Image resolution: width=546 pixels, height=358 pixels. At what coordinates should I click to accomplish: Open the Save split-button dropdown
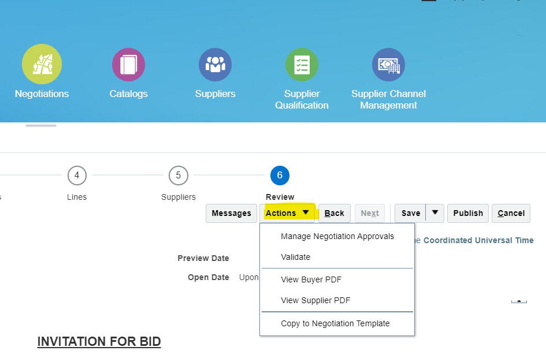434,212
